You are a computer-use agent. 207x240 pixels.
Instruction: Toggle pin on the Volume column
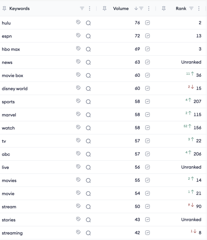[x=105, y=9]
